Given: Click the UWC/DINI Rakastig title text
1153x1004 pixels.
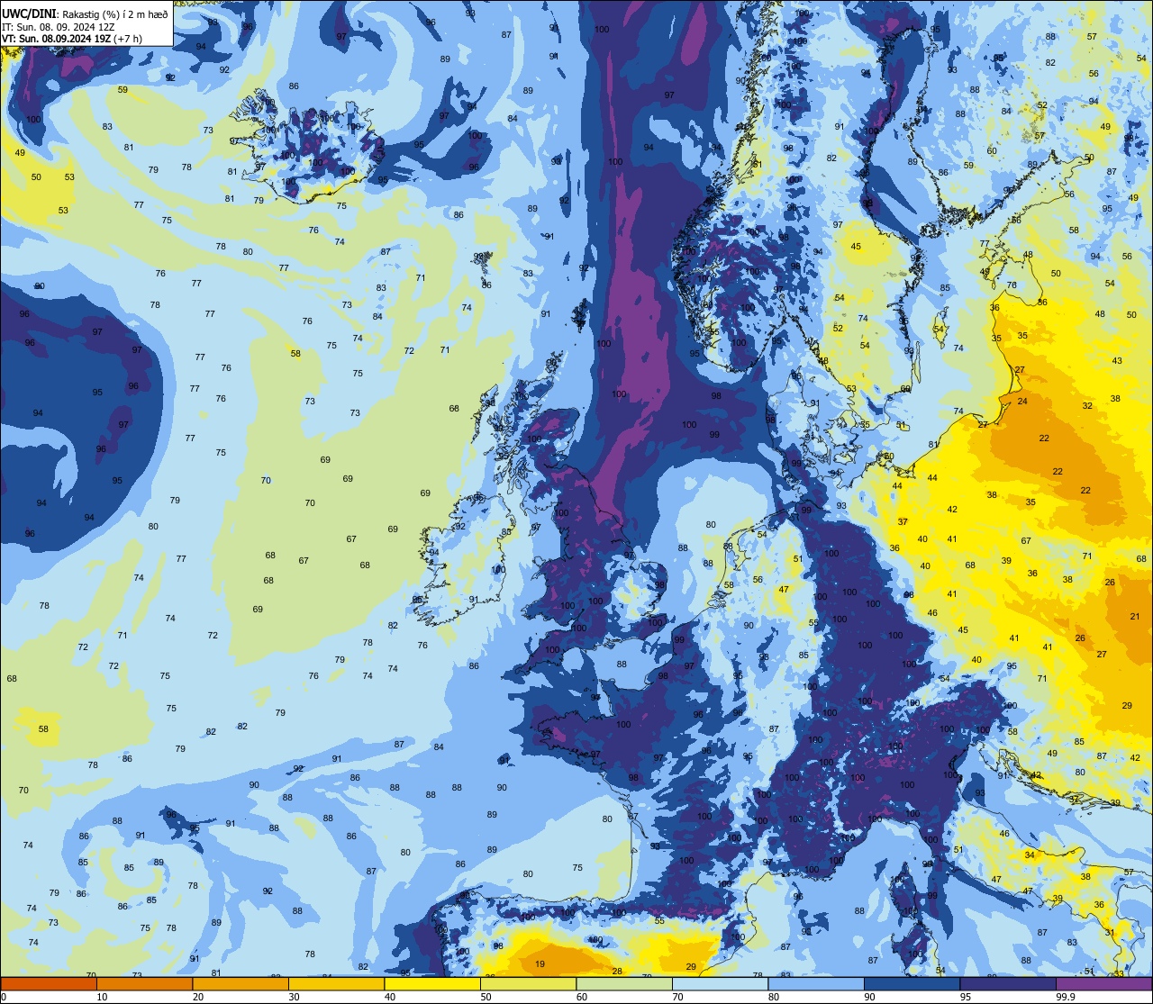Looking at the screenshot, I should (85, 14).
